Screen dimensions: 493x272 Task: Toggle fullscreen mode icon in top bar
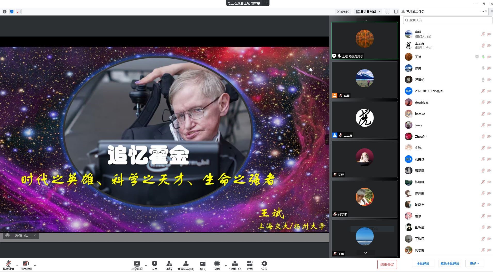click(x=387, y=12)
